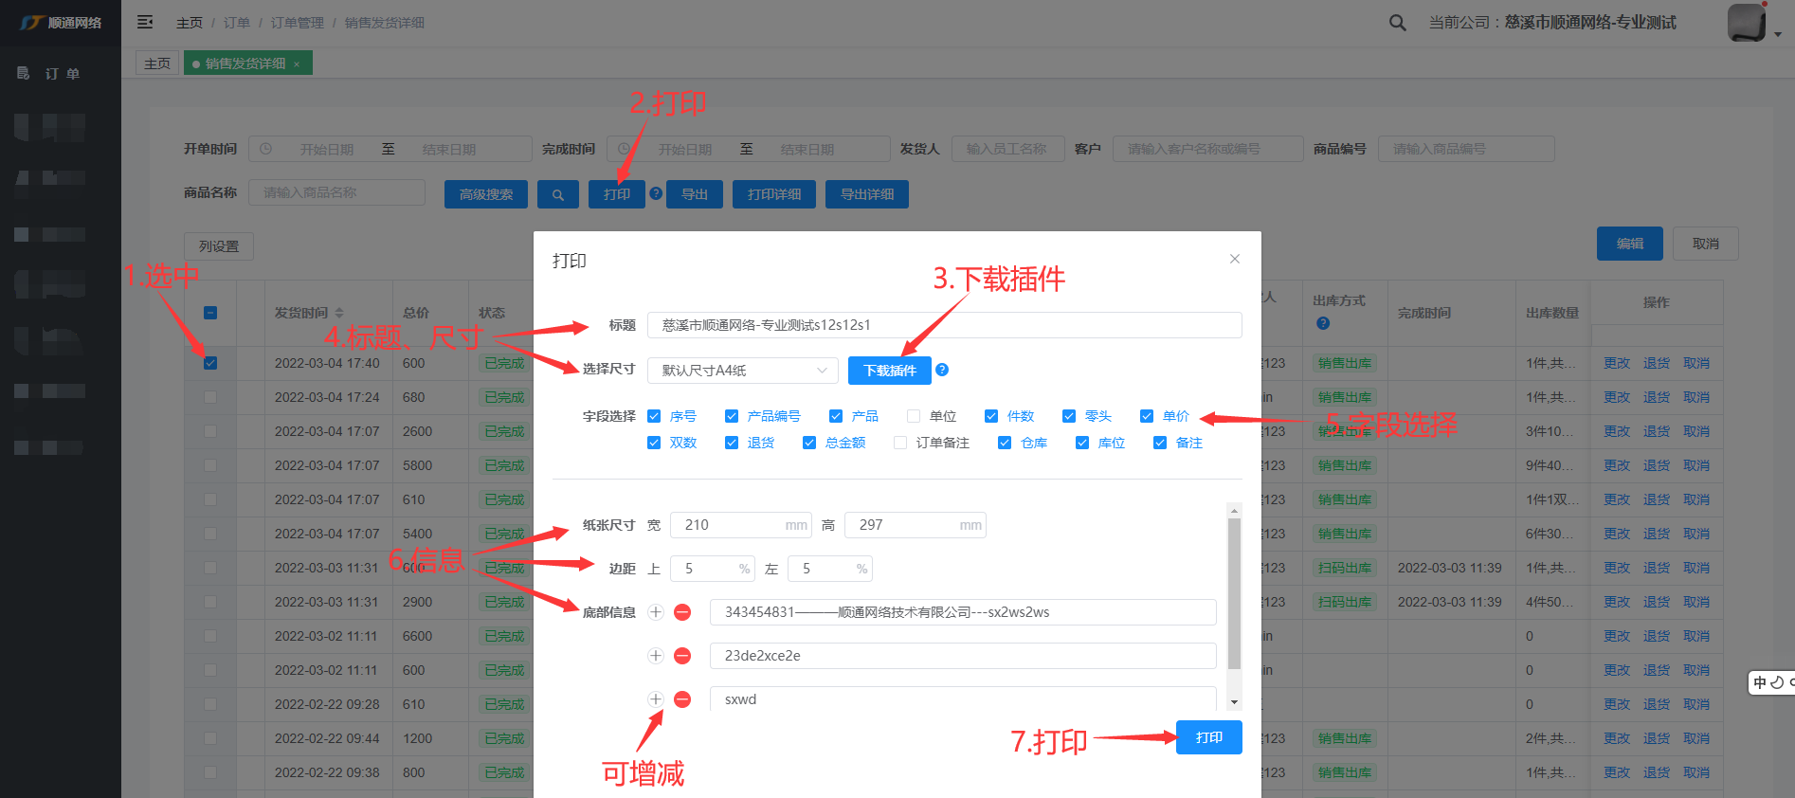Click the blue magnifier search button
This screenshot has width=1795, height=798.
pyautogui.click(x=558, y=194)
